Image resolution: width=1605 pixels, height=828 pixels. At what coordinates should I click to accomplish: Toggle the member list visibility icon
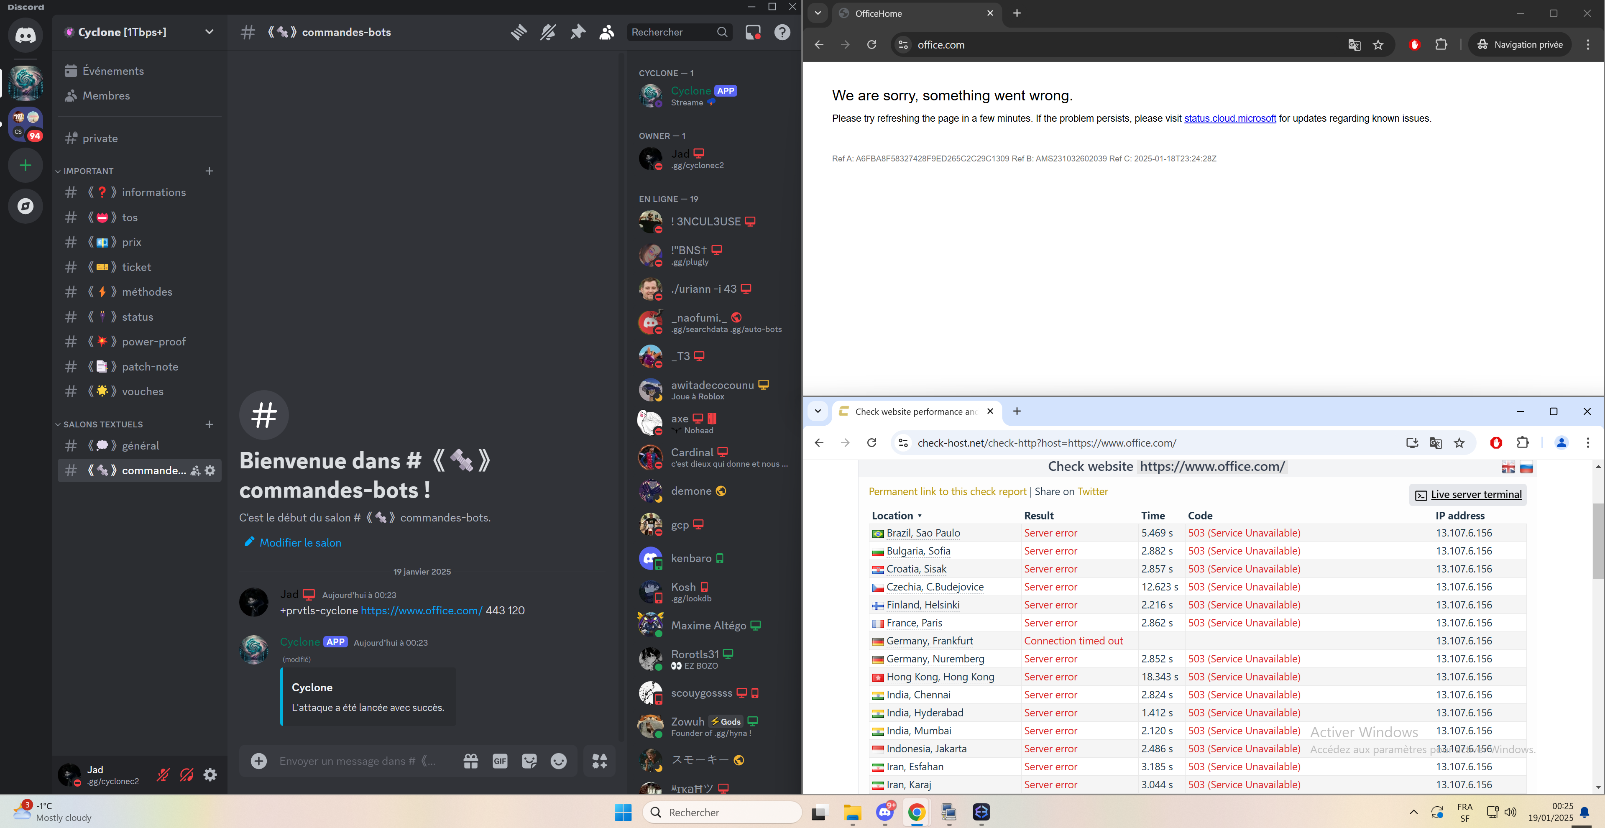click(607, 32)
